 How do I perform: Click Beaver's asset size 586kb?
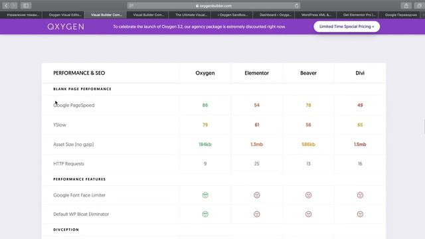click(x=308, y=145)
